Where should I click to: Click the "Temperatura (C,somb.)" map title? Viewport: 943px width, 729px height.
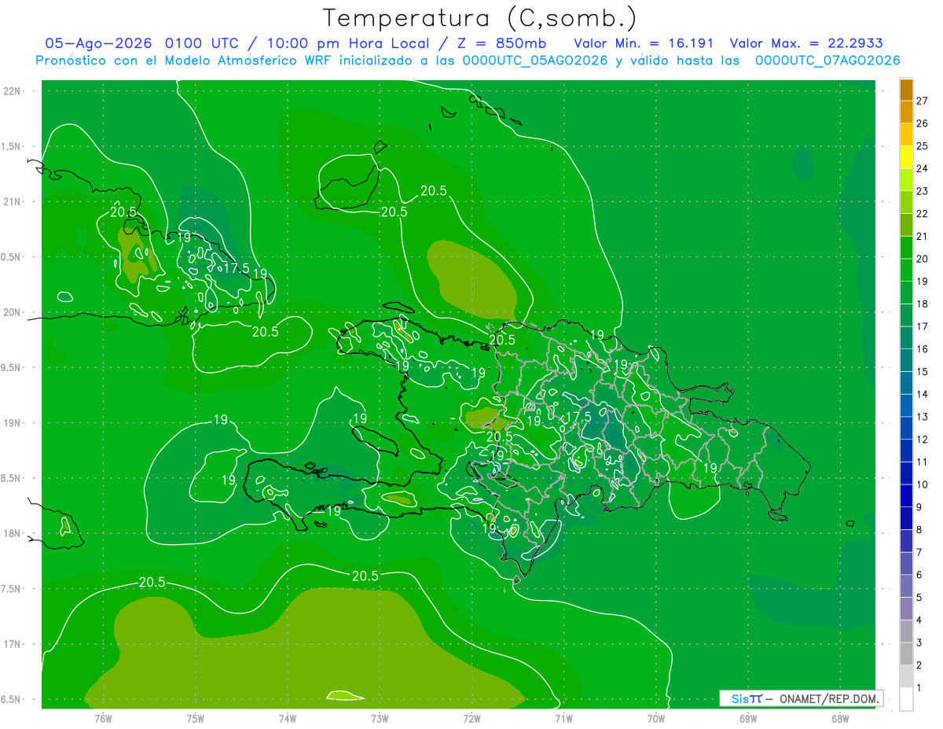tap(480, 18)
